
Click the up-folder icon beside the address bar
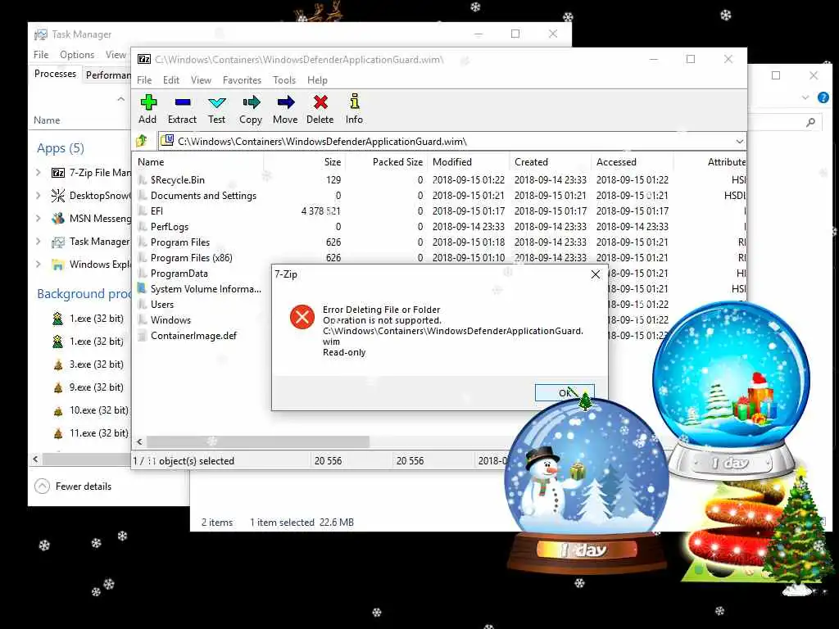coord(142,141)
